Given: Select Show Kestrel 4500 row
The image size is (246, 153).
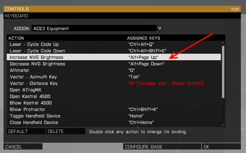Looking at the screenshot, I should [x=114, y=103].
